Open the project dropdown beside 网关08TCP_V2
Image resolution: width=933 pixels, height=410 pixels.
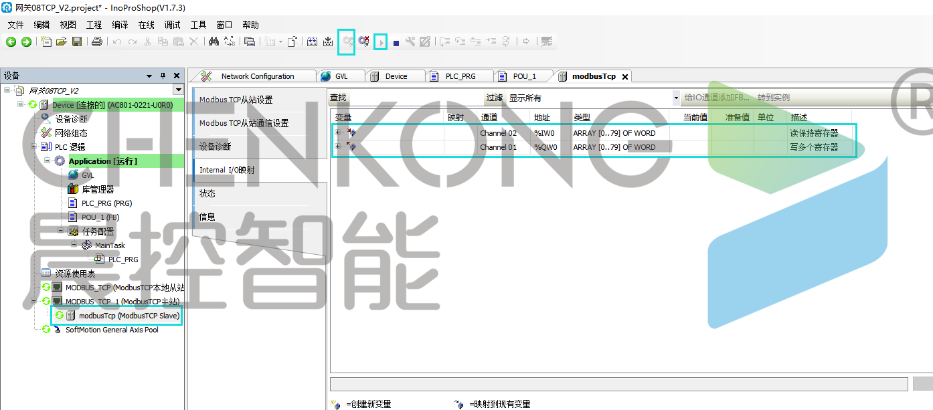(x=178, y=90)
